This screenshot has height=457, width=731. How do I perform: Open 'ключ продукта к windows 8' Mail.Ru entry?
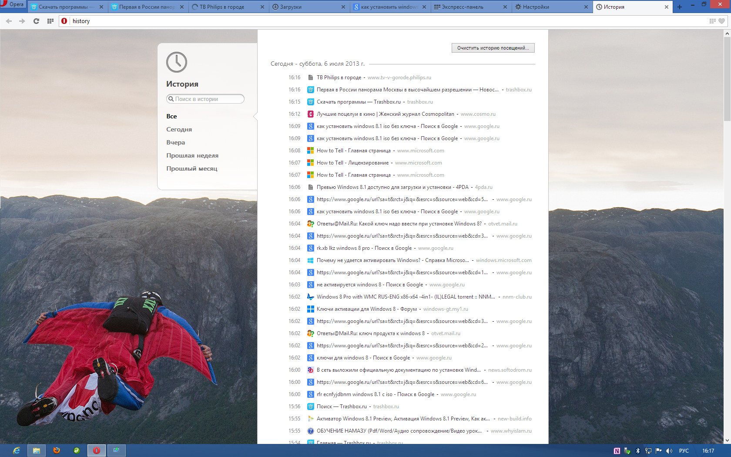coord(371,333)
